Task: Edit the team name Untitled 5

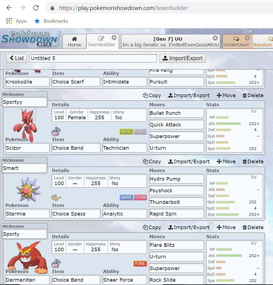Action: click(x=93, y=58)
